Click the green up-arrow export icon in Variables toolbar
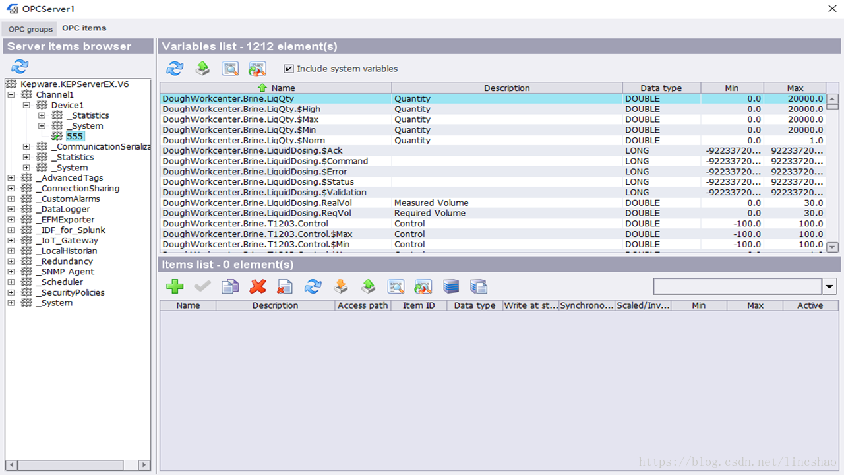 pyautogui.click(x=202, y=68)
